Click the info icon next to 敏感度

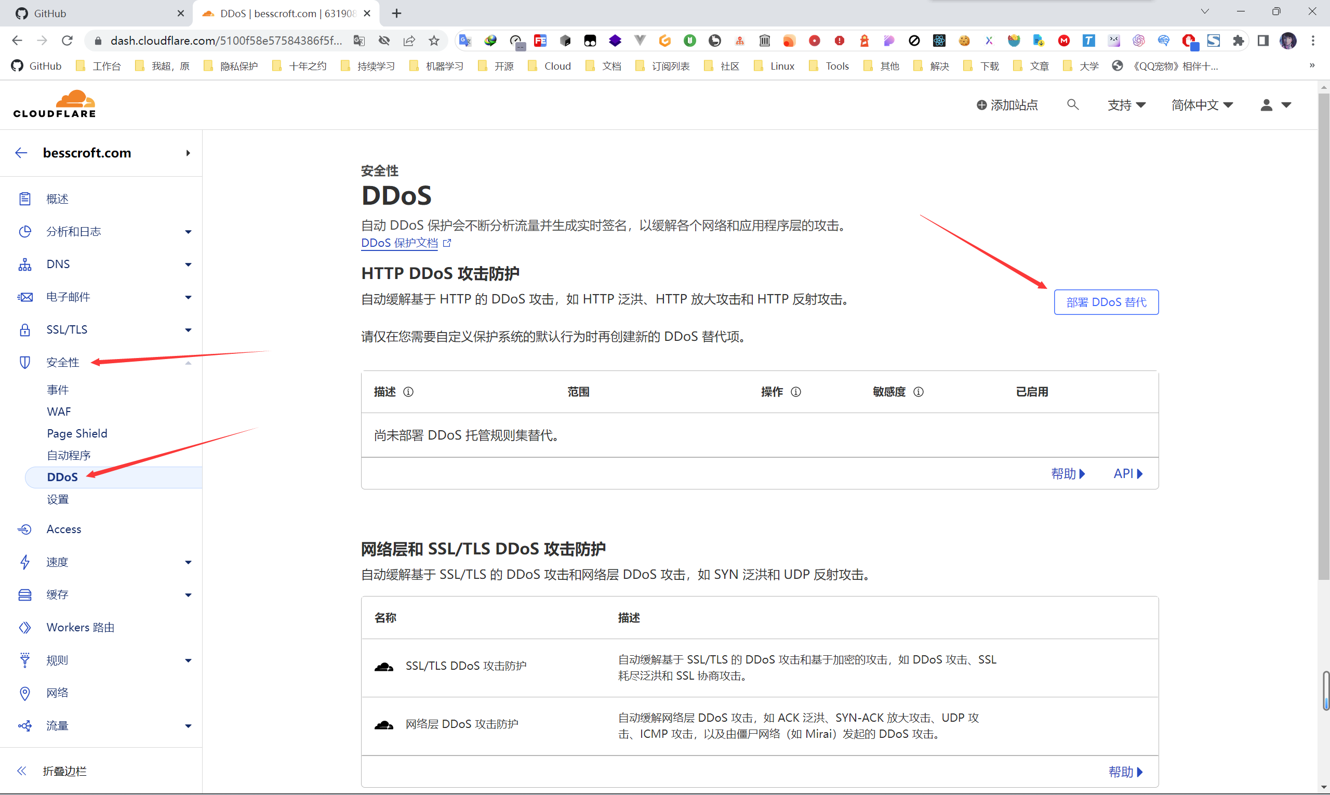pos(919,392)
